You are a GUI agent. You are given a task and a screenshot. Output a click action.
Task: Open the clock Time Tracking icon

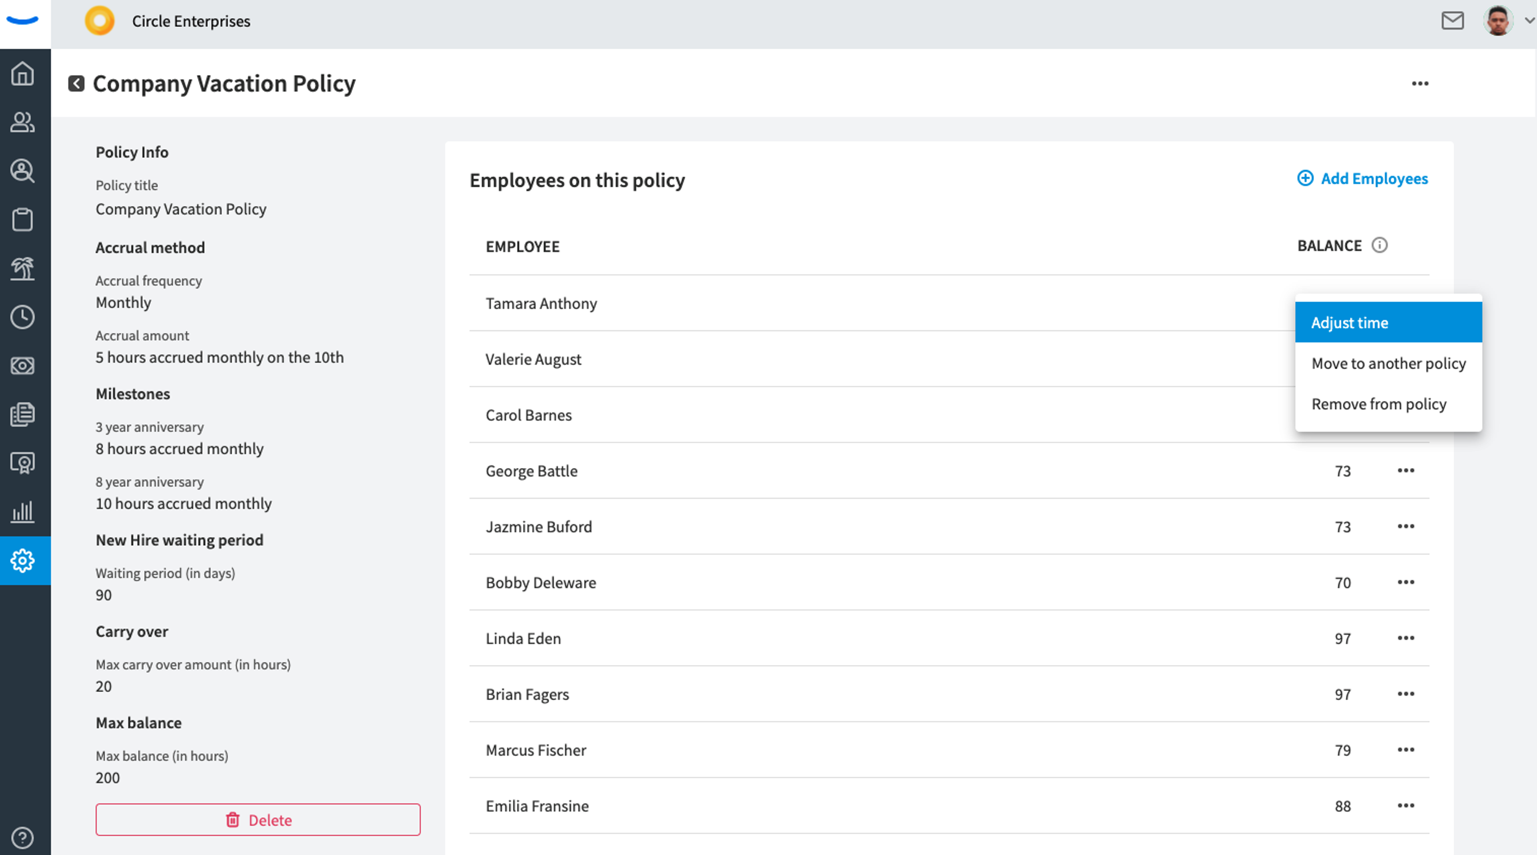tap(23, 317)
